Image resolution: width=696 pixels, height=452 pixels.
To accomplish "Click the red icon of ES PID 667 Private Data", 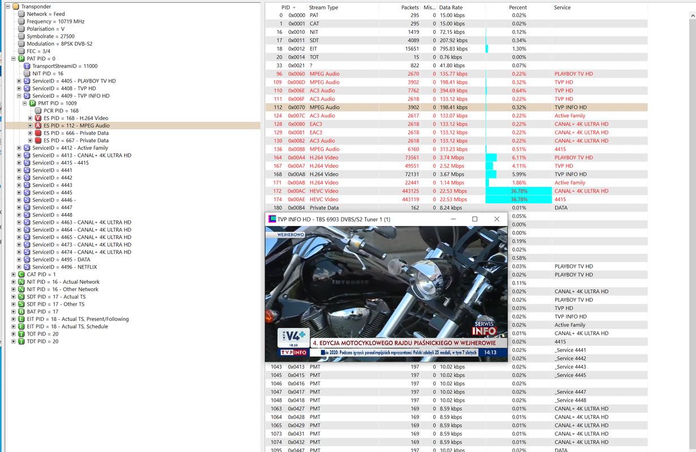I will click(x=38, y=141).
